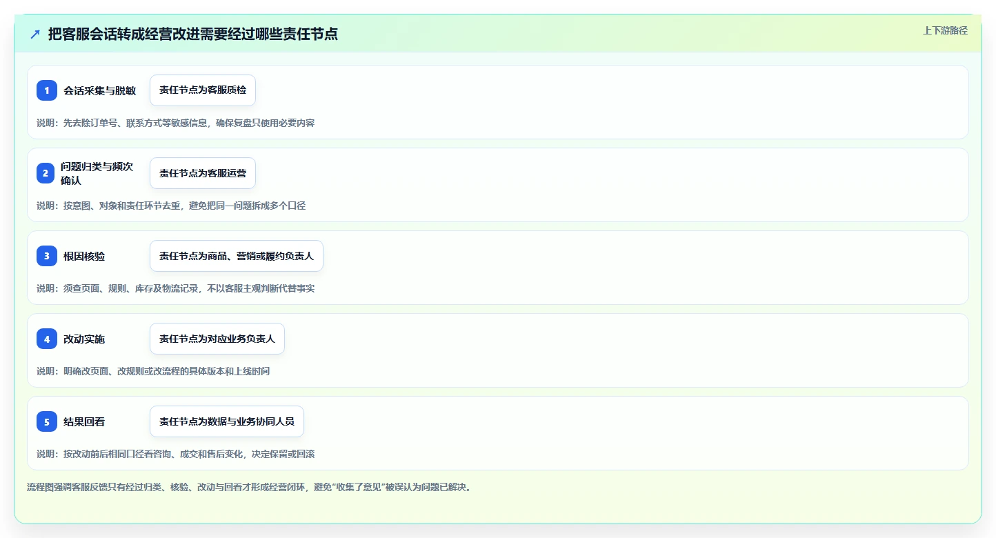The height and width of the screenshot is (538, 996).
Task: Click the step title 根因核验
Action: pyautogui.click(x=84, y=256)
